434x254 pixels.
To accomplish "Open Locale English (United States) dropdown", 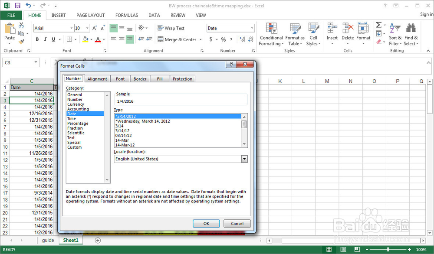I will click(x=244, y=159).
